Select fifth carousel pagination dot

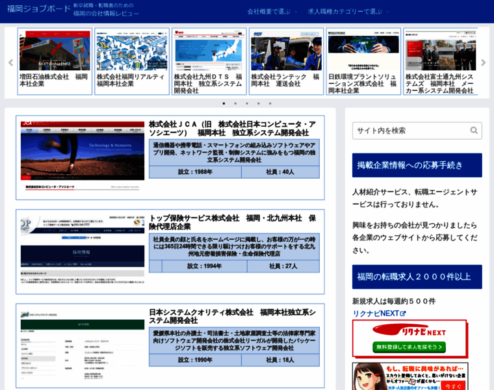coord(270,103)
